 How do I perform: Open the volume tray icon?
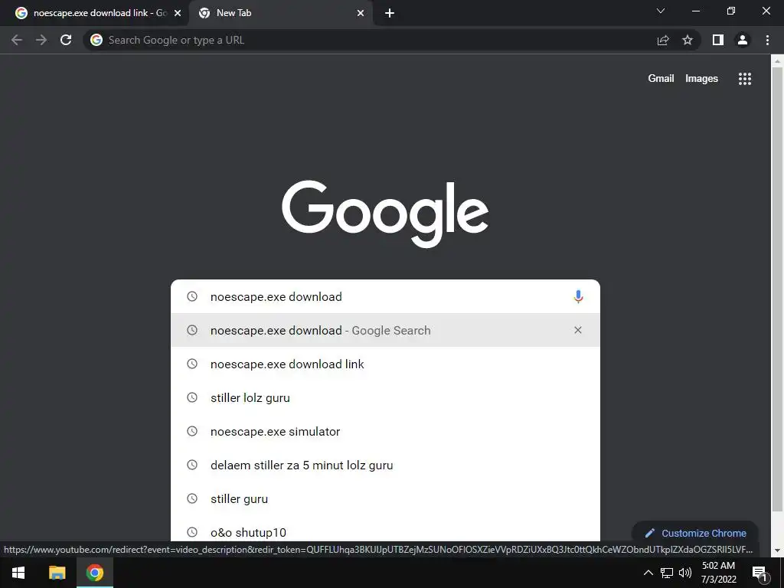coord(685,573)
